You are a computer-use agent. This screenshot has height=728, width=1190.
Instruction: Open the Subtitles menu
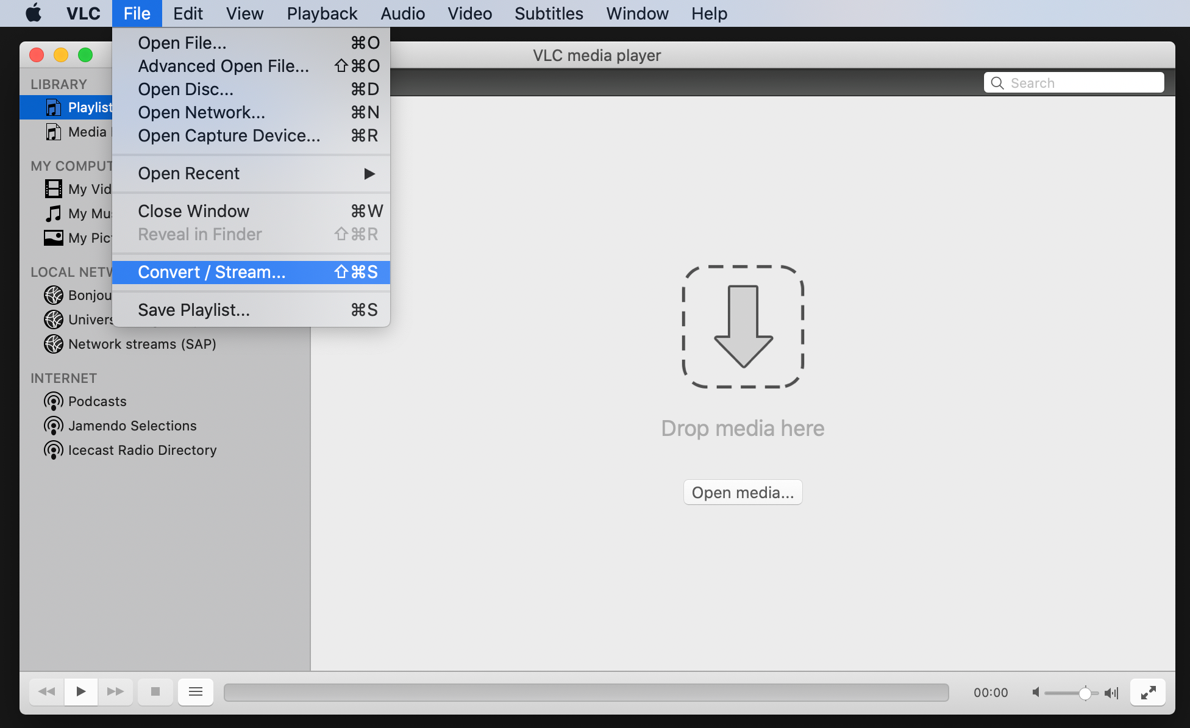coord(549,13)
